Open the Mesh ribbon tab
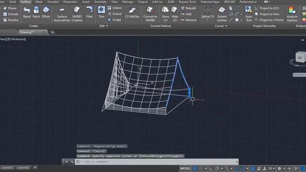The width and height of the screenshot is (306, 172). (x=39, y=2)
